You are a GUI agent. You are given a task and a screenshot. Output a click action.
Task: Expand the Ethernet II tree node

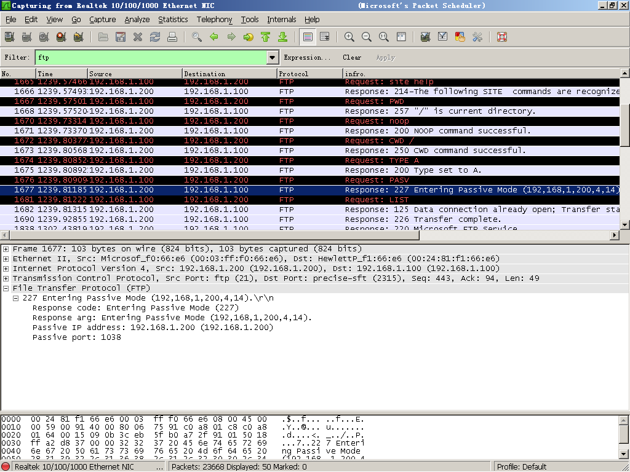(6, 259)
